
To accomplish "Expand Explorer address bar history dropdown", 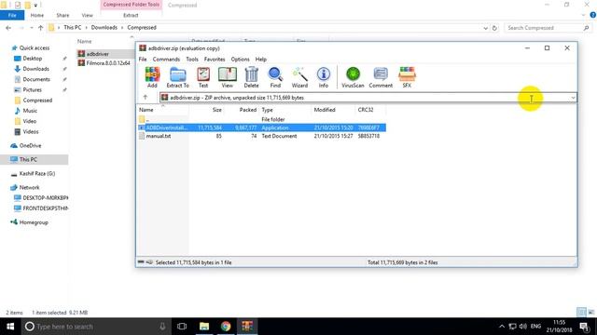I will (x=485, y=28).
